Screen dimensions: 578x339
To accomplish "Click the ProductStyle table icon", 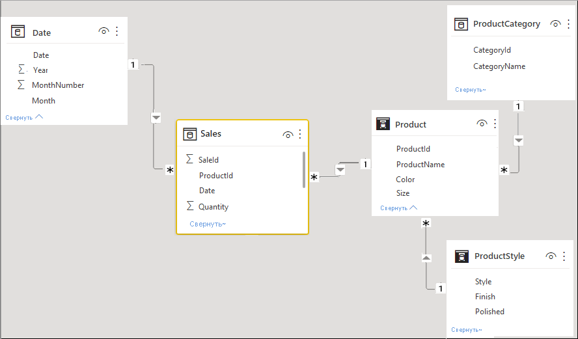I will (461, 256).
